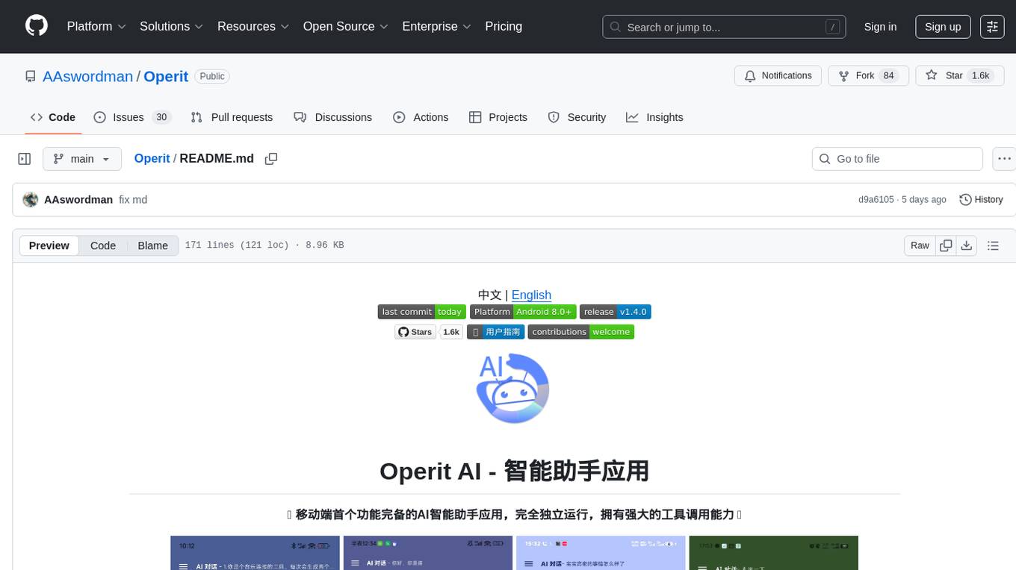The image size is (1016, 570).
Task: Click the Notifications bell button
Action: tap(778, 76)
